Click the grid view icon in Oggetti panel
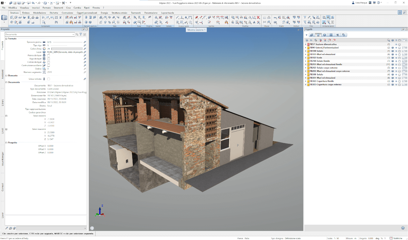This screenshot has height=240, width=408. click(331, 35)
